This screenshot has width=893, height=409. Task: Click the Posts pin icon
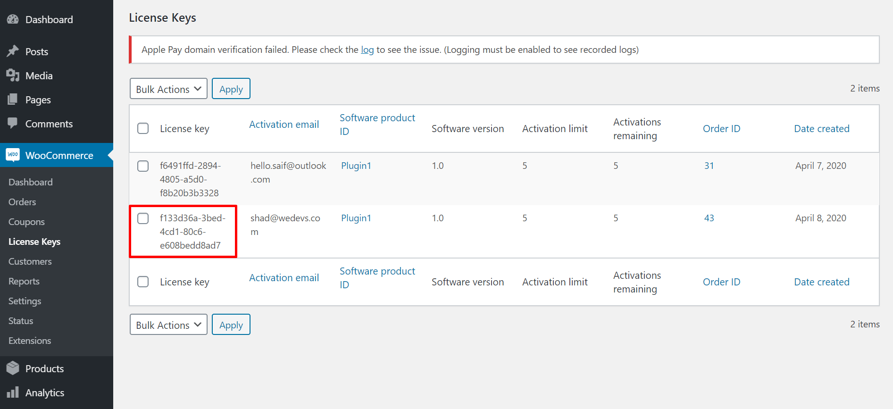tap(13, 51)
